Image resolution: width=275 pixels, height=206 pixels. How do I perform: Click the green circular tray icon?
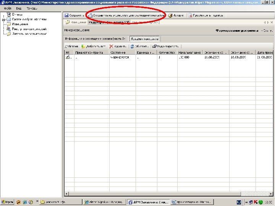pyautogui.click(x=260, y=202)
